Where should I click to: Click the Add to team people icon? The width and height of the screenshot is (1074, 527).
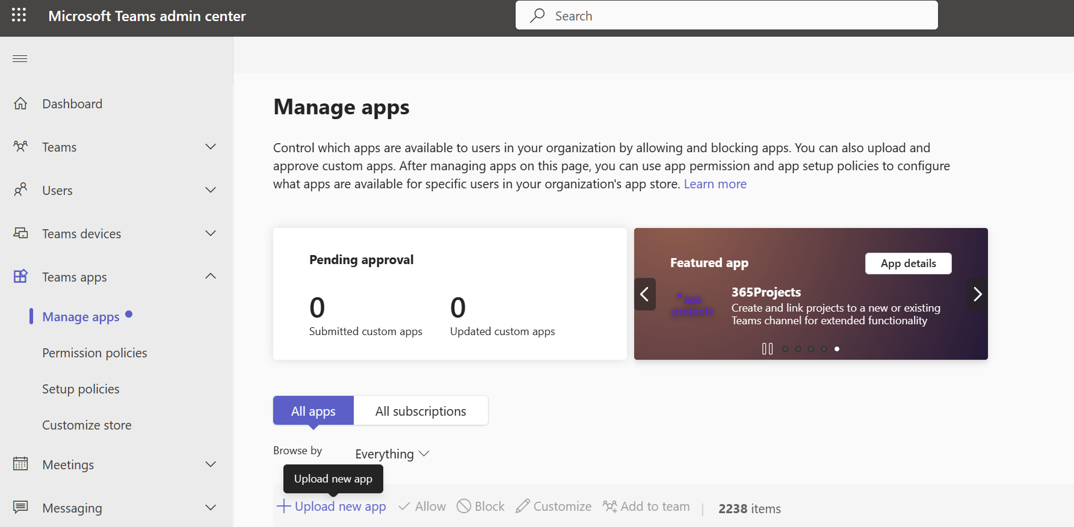[610, 506]
